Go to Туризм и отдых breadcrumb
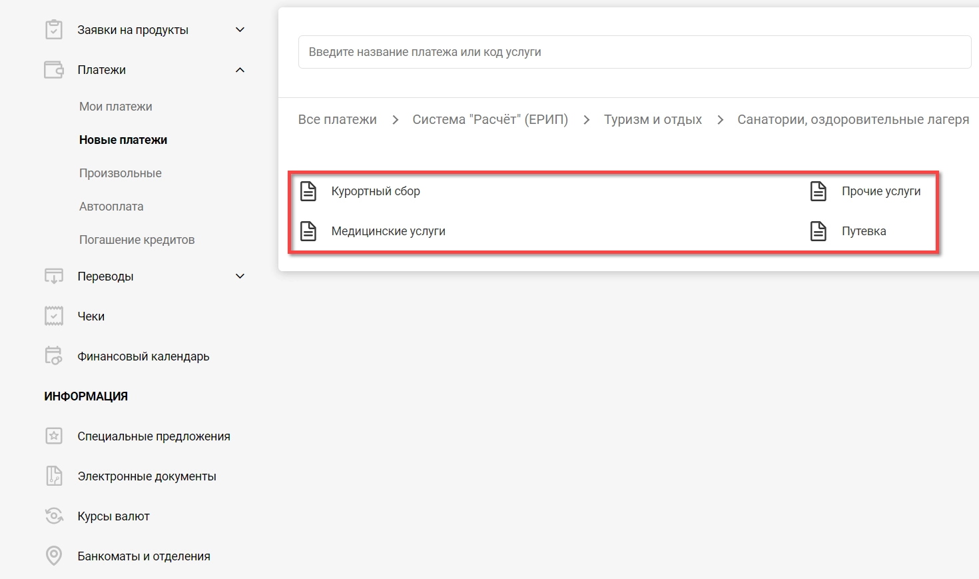 pos(653,120)
